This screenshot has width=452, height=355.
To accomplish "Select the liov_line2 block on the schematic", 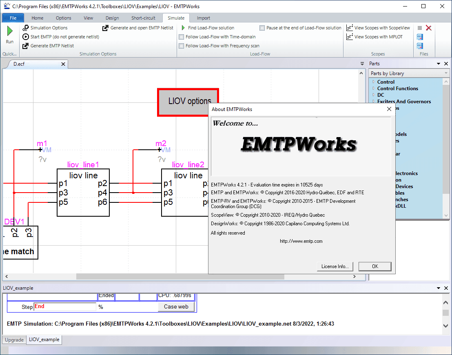I will pyautogui.click(x=185, y=193).
